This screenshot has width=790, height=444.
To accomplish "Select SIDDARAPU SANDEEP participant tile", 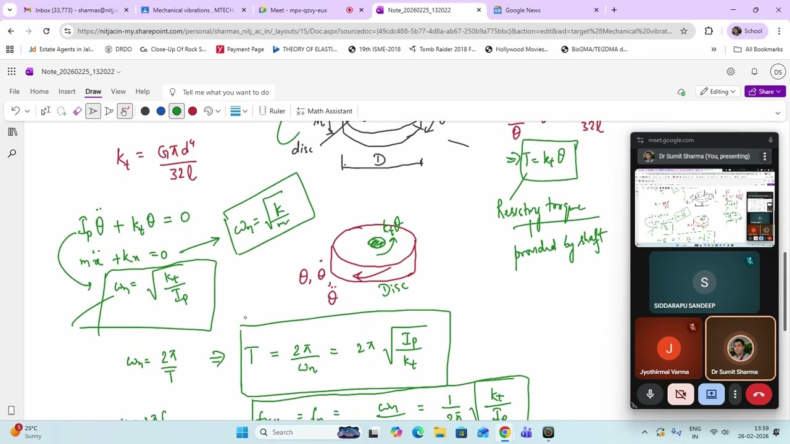I will pos(704,282).
